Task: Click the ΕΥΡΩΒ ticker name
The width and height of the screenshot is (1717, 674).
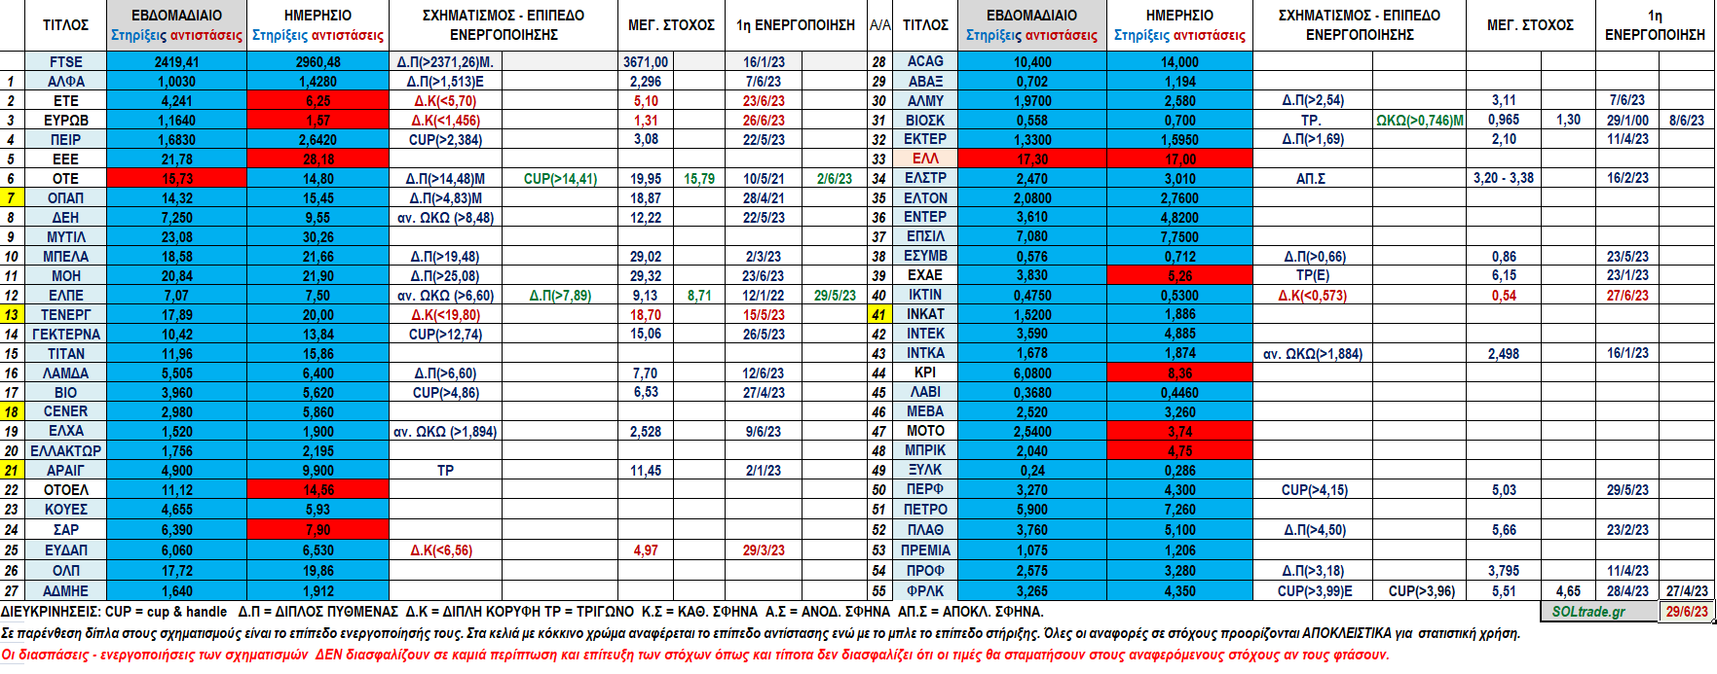Action: [65, 121]
